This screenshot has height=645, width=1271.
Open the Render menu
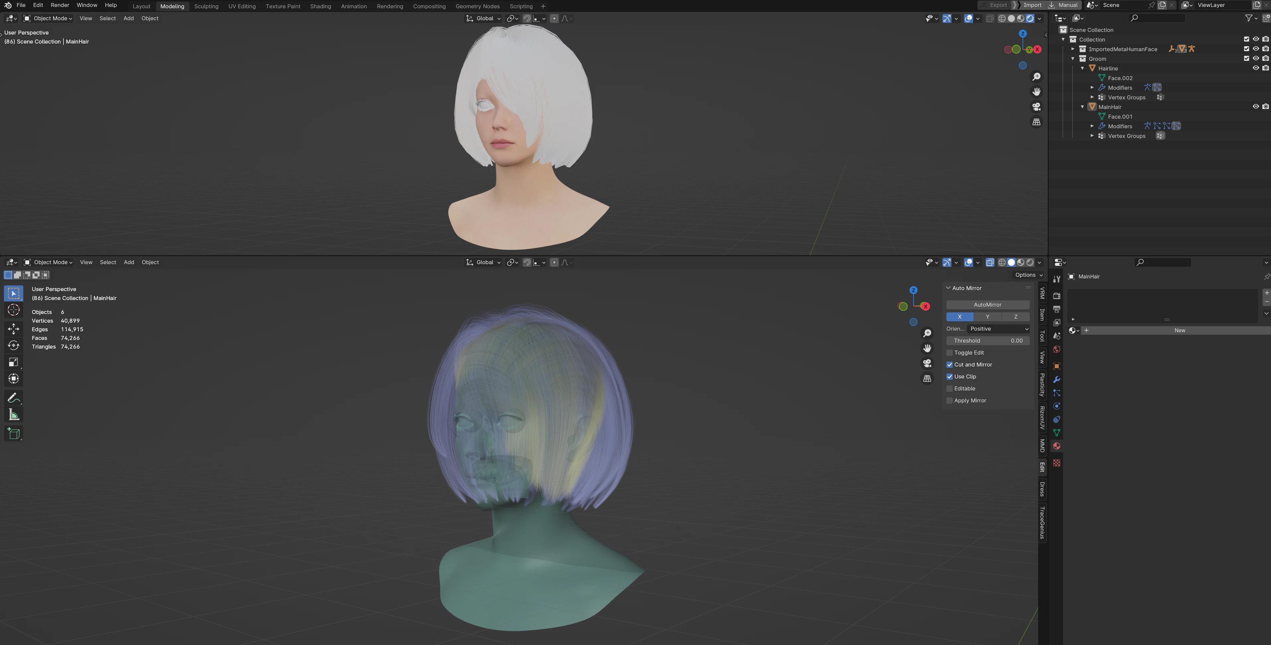pos(60,5)
